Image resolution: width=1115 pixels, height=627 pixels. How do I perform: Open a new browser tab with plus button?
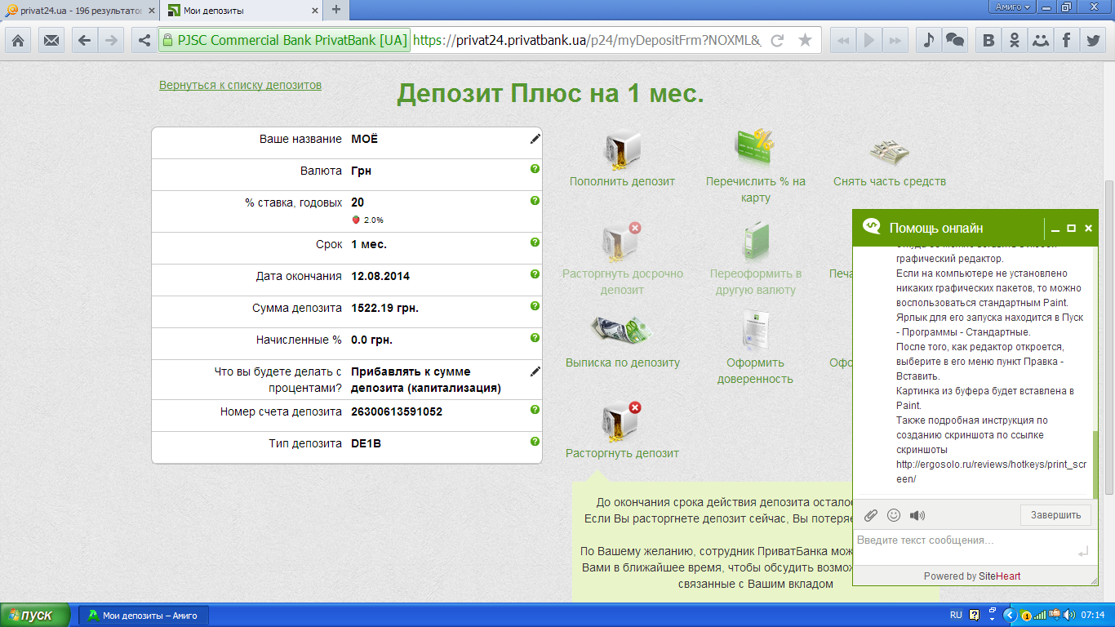[335, 11]
